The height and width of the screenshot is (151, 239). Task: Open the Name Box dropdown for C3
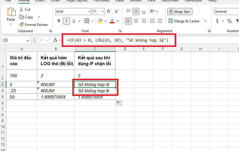(x=28, y=40)
